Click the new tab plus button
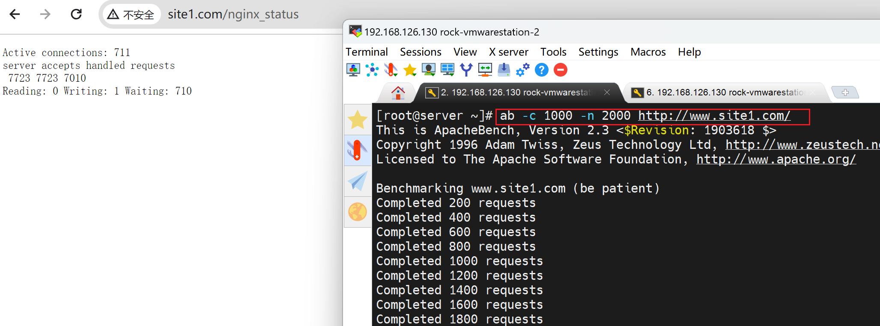Viewport: 880px width, 326px height. 844,92
